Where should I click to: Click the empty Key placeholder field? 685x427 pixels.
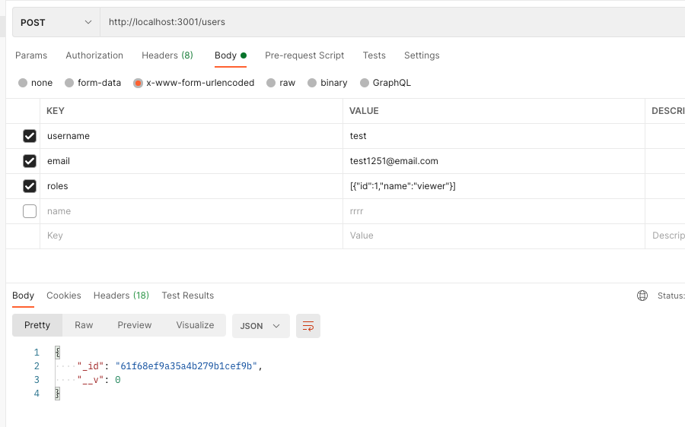(191, 236)
